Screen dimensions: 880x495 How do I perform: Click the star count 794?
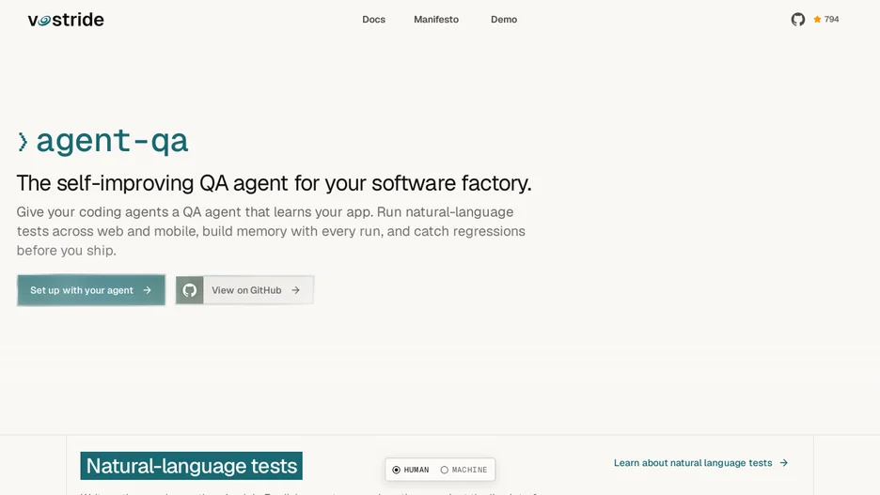point(831,19)
